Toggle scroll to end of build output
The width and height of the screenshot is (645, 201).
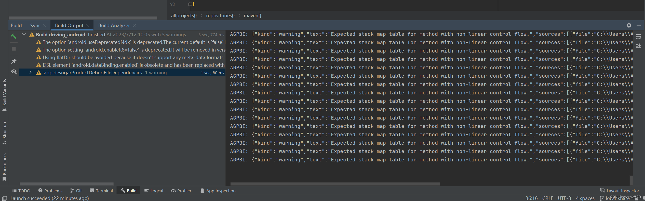tap(639, 46)
